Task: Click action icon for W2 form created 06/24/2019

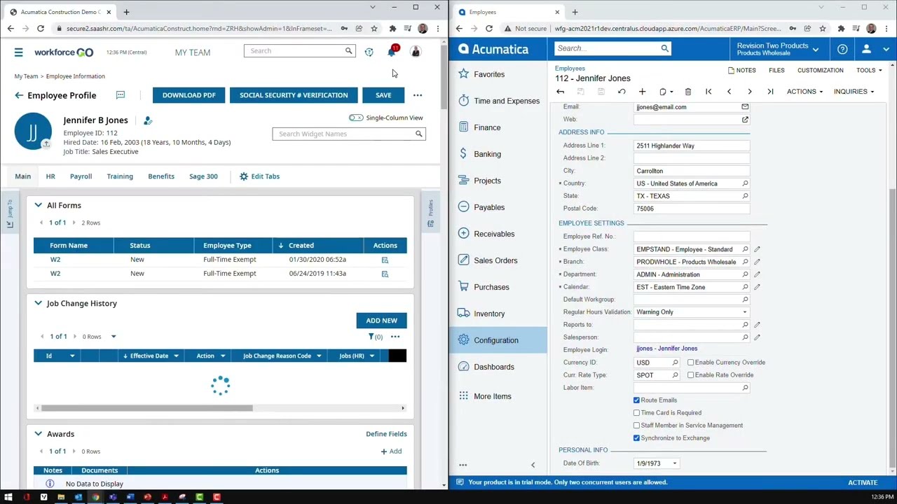Action: (x=385, y=274)
